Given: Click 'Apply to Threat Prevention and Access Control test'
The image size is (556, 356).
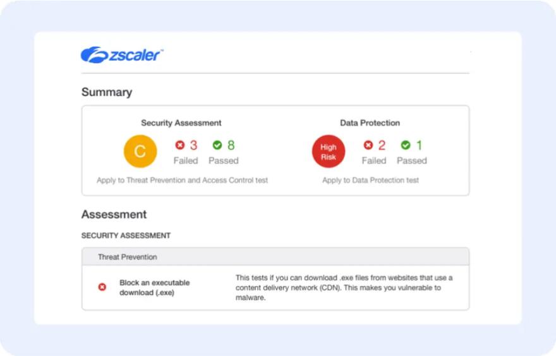Looking at the screenshot, I should [182, 181].
